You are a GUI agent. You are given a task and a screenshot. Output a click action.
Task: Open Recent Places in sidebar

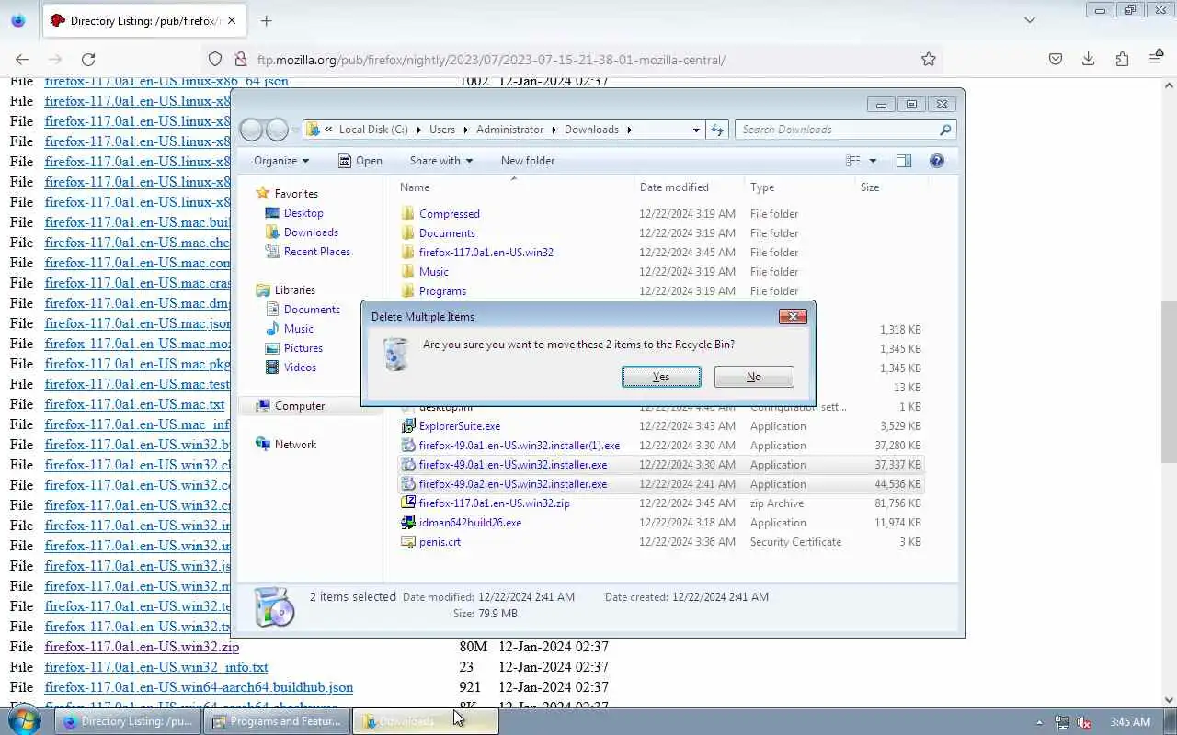[x=316, y=252]
